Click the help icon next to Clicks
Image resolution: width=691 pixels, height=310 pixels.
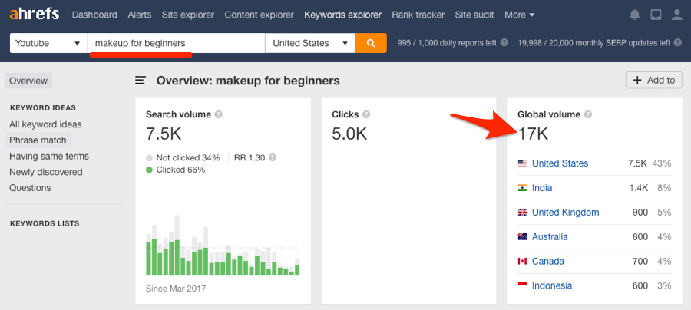(366, 114)
